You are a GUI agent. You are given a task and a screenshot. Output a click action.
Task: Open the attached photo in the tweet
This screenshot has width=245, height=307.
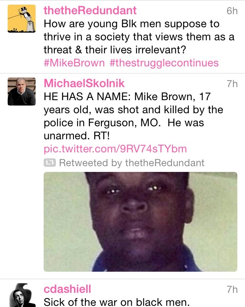pyautogui.click(x=140, y=222)
